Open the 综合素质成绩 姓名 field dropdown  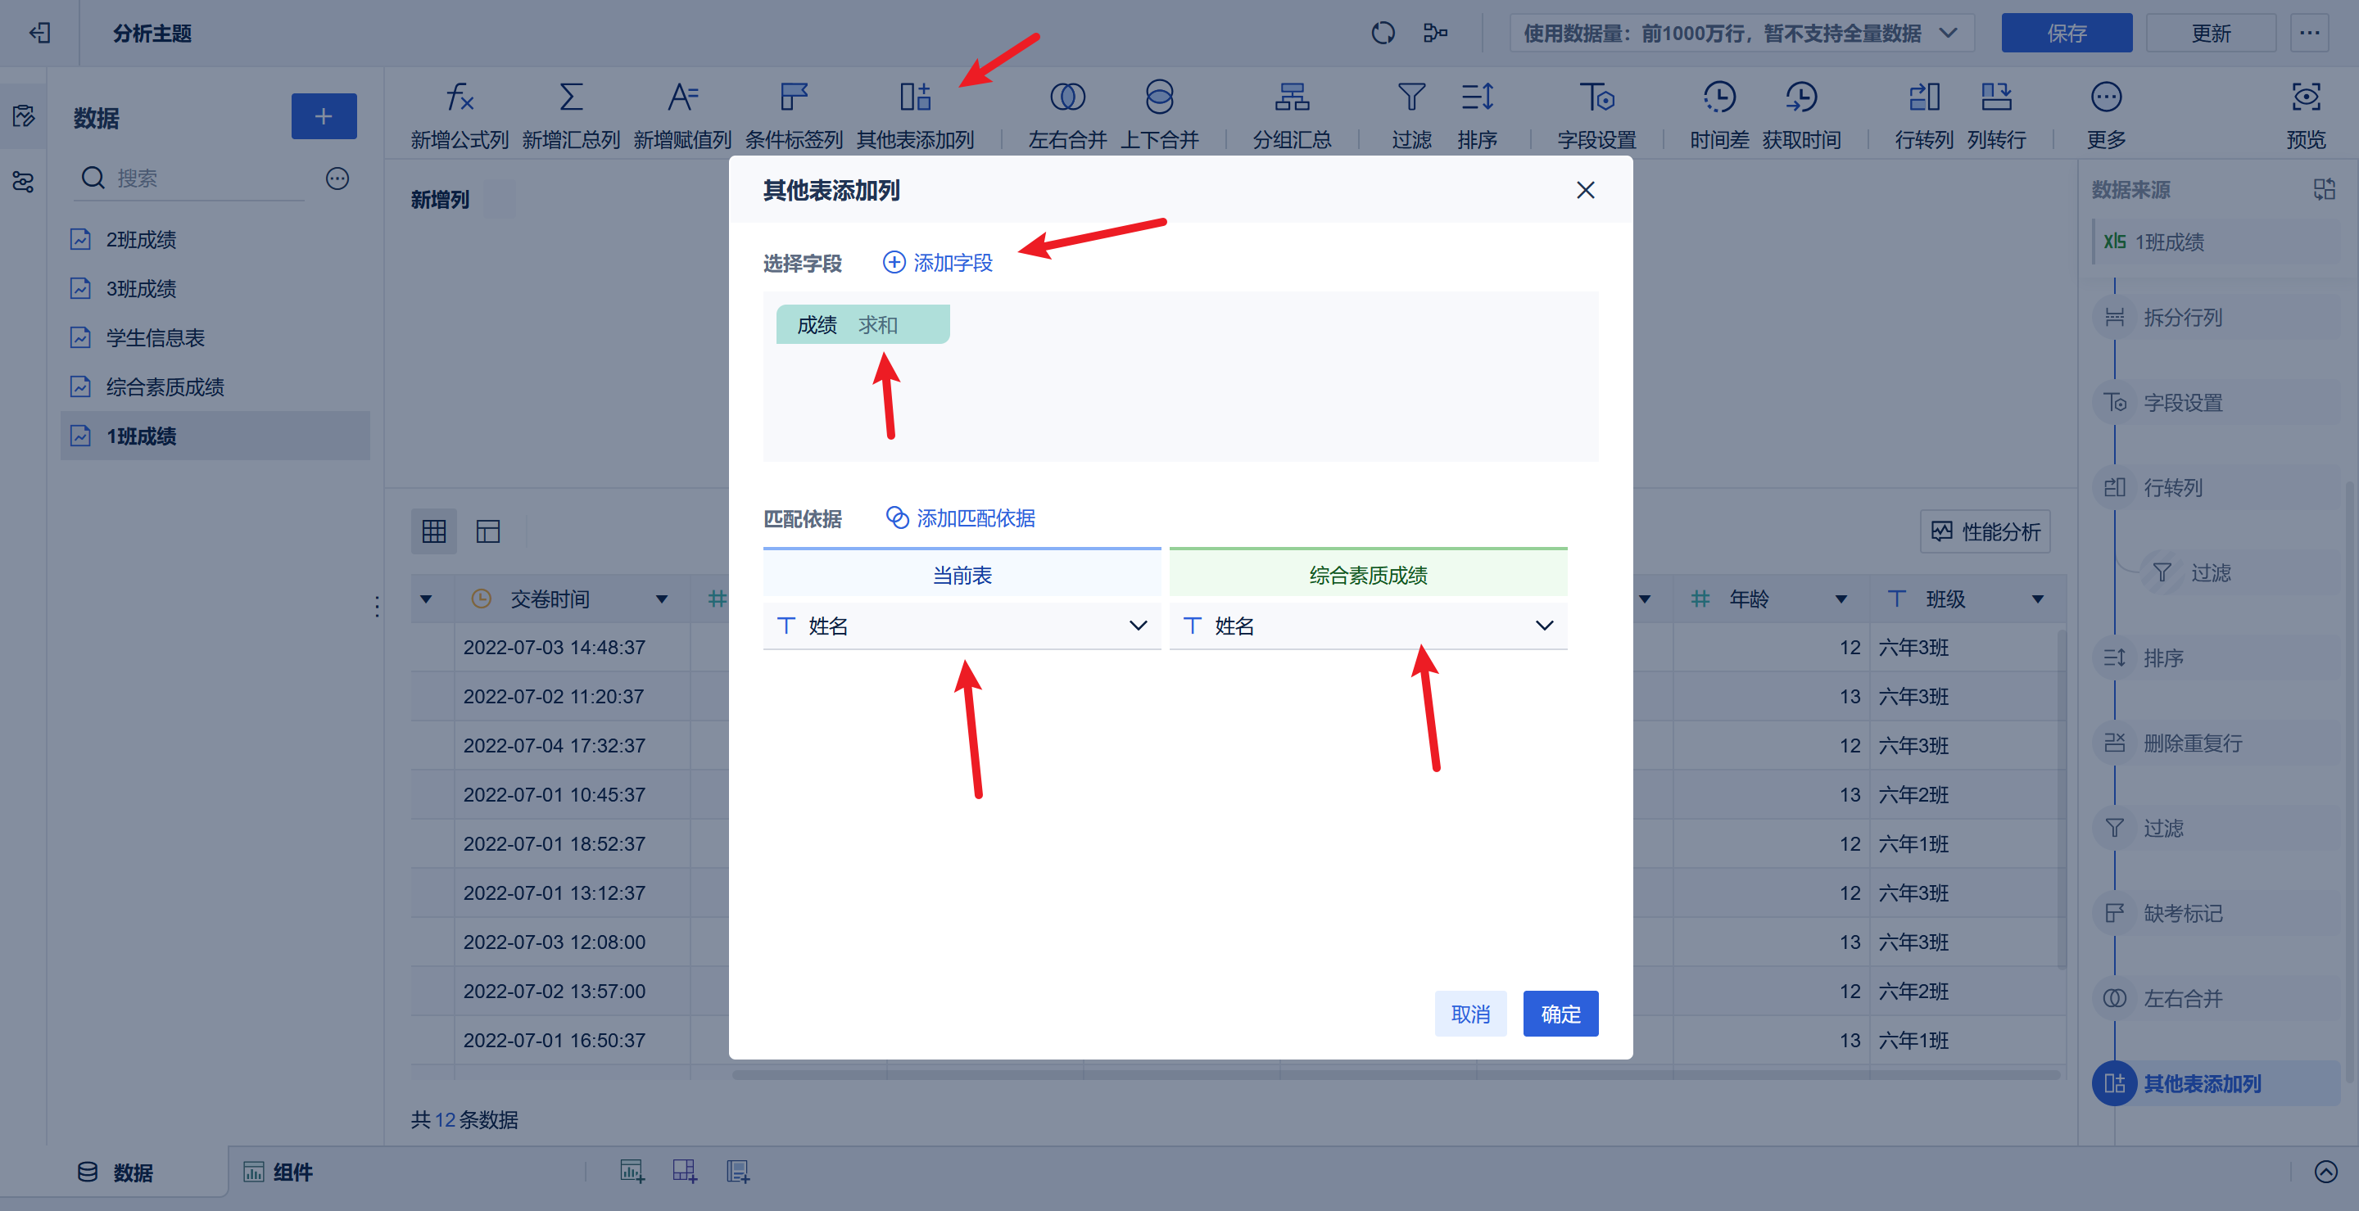pos(1544,626)
